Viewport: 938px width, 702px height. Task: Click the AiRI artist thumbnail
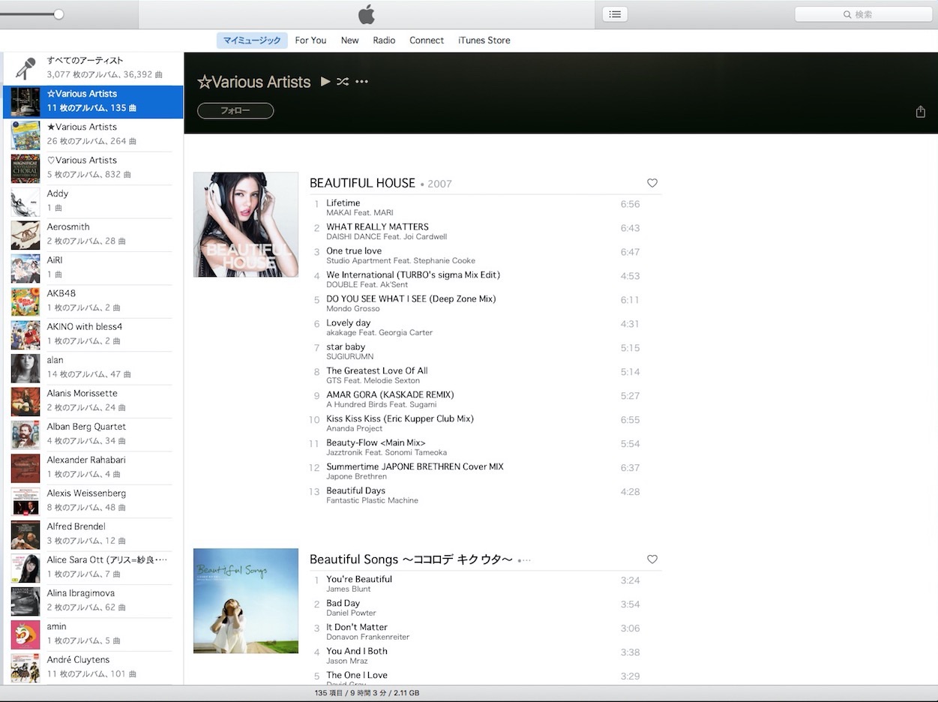25,268
